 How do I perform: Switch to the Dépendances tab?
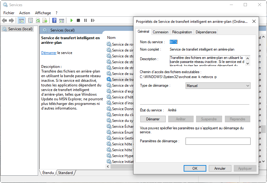206,32
